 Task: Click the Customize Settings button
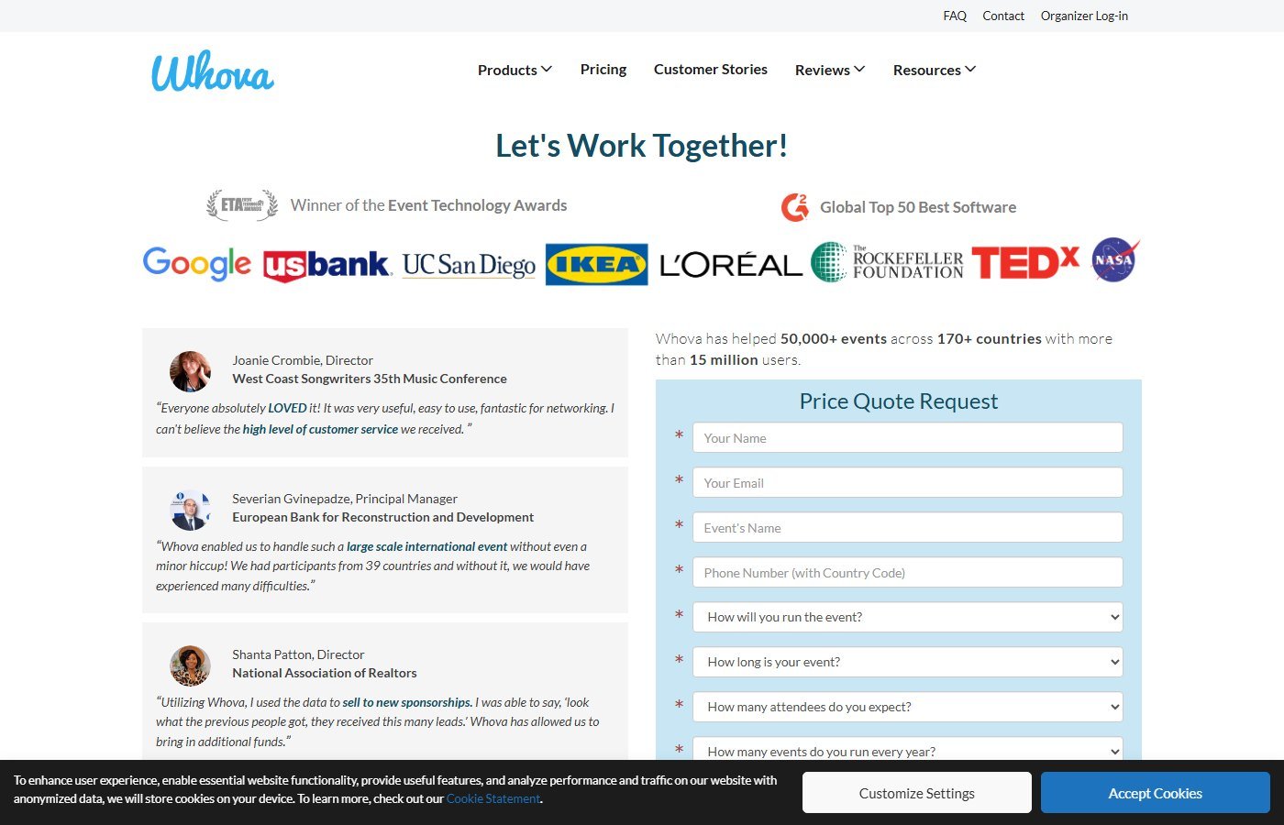point(917,793)
